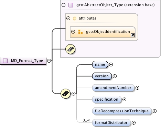Collapse the MD_Format_Type node

(49, 61)
